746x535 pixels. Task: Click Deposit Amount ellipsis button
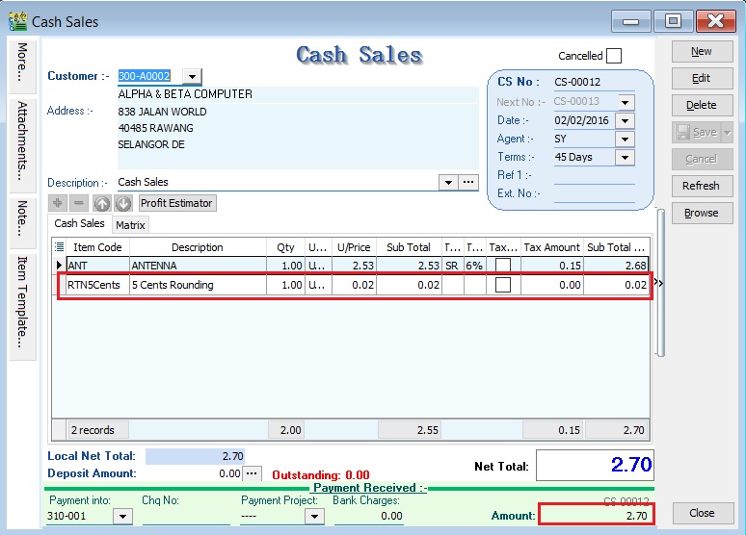point(253,473)
